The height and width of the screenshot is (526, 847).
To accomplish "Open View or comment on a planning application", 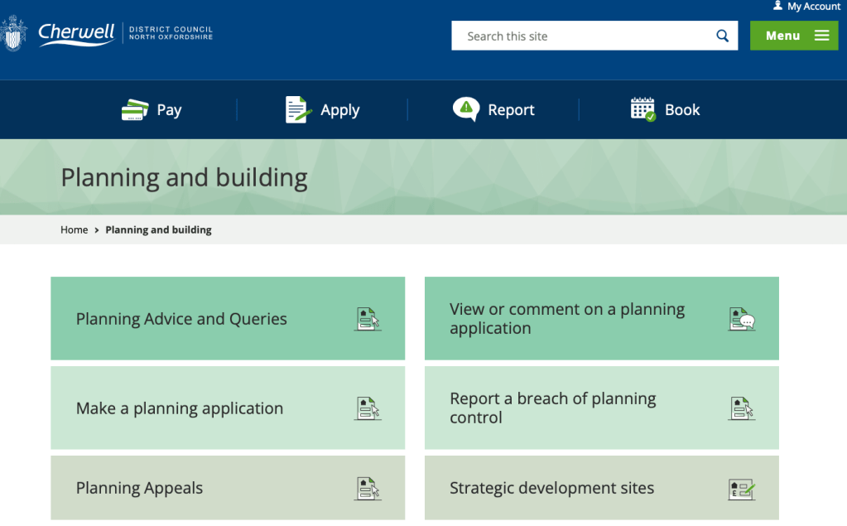I will coord(567,318).
